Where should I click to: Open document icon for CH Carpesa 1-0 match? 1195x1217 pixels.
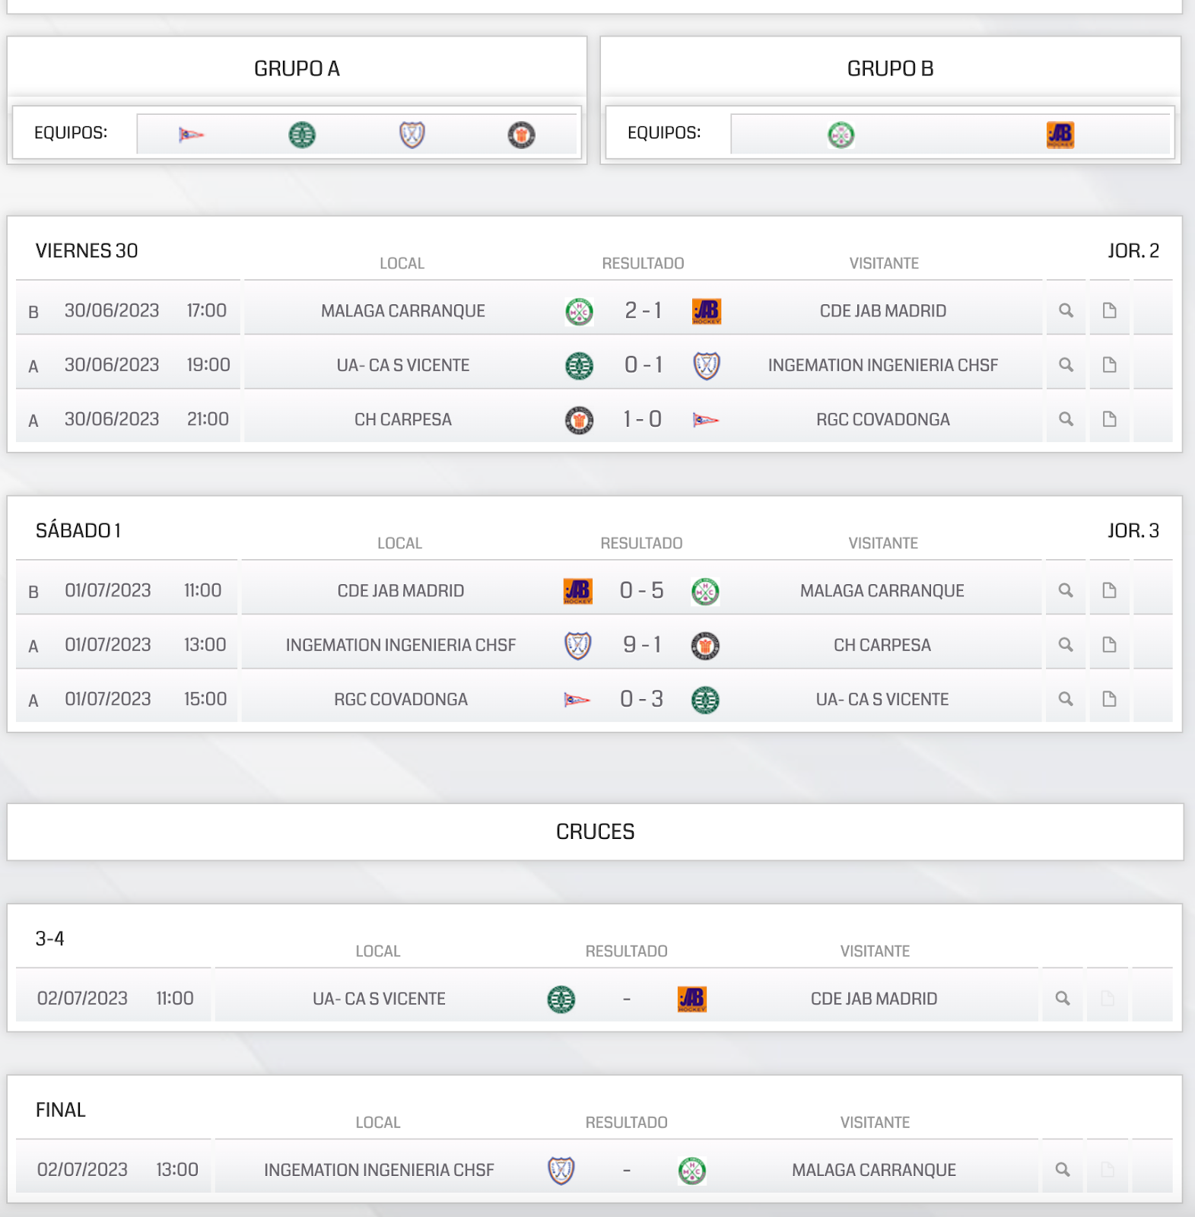click(x=1109, y=419)
